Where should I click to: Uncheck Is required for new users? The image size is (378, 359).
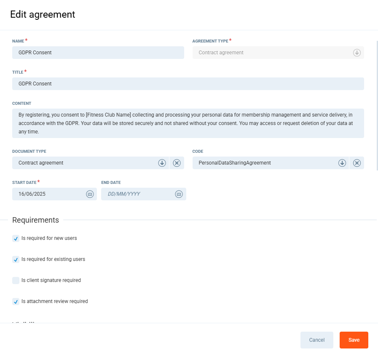16,239
